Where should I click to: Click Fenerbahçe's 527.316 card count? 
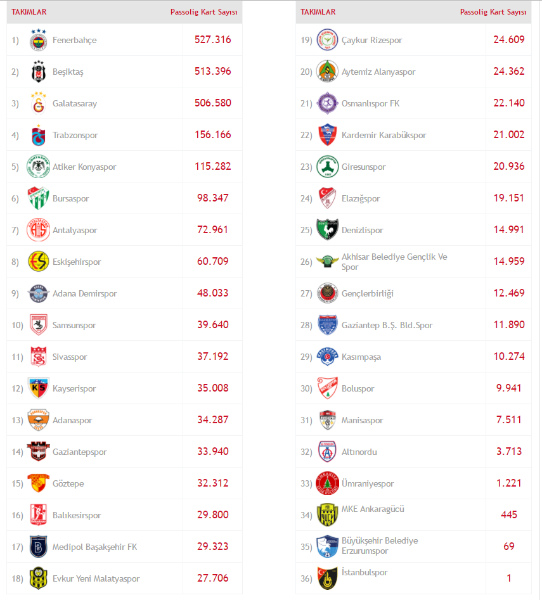(213, 40)
